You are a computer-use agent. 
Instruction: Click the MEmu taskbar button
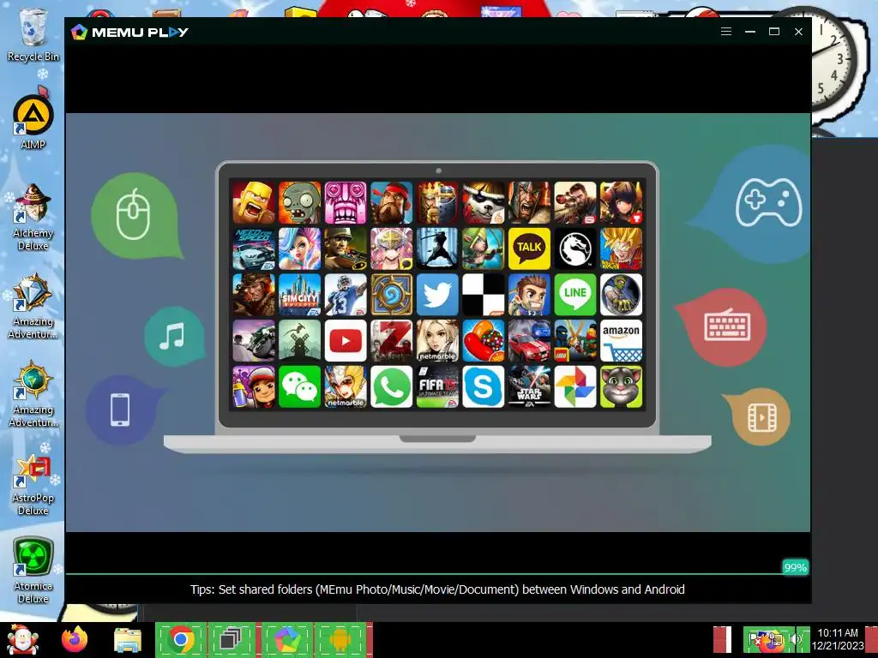287,639
